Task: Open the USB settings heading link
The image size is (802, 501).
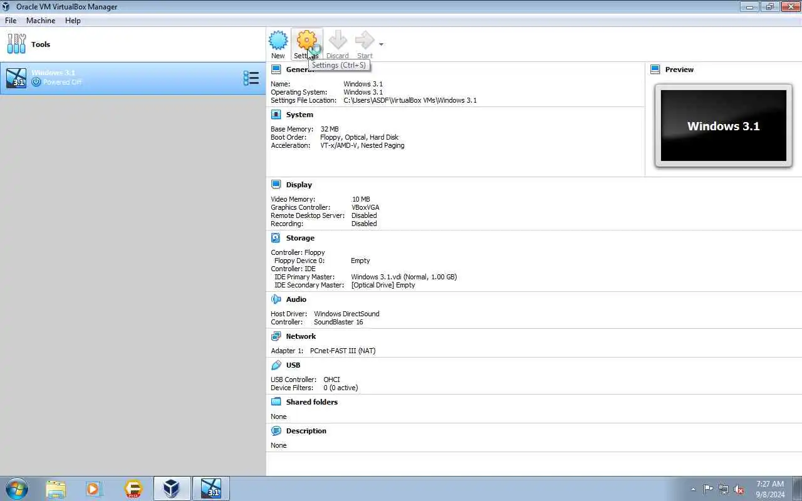Action: (293, 365)
